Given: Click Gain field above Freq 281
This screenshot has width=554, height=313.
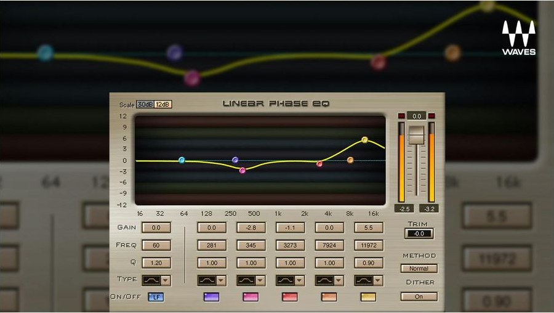Looking at the screenshot, I should (x=212, y=228).
